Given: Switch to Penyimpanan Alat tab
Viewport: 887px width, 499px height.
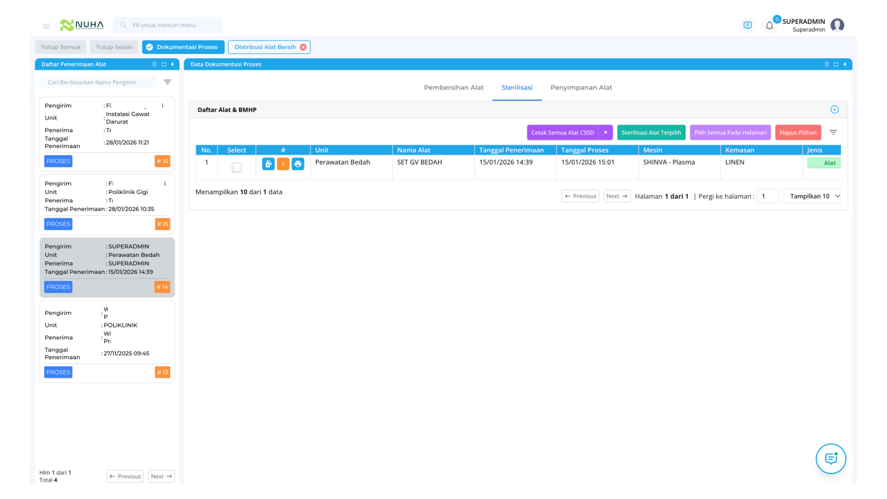Looking at the screenshot, I should coord(581,88).
